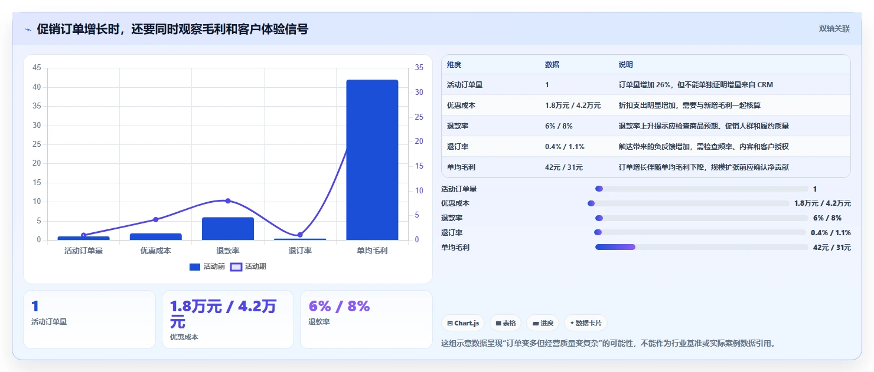Click the 优惠成本 progress bar

(689, 203)
